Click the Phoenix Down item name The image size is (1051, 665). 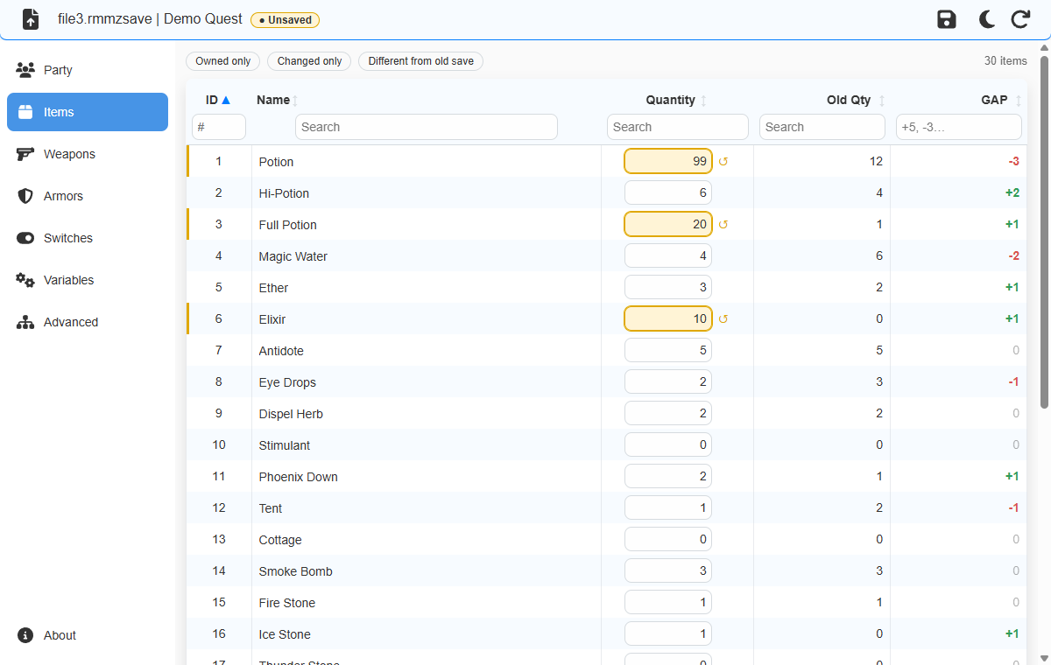tap(298, 477)
